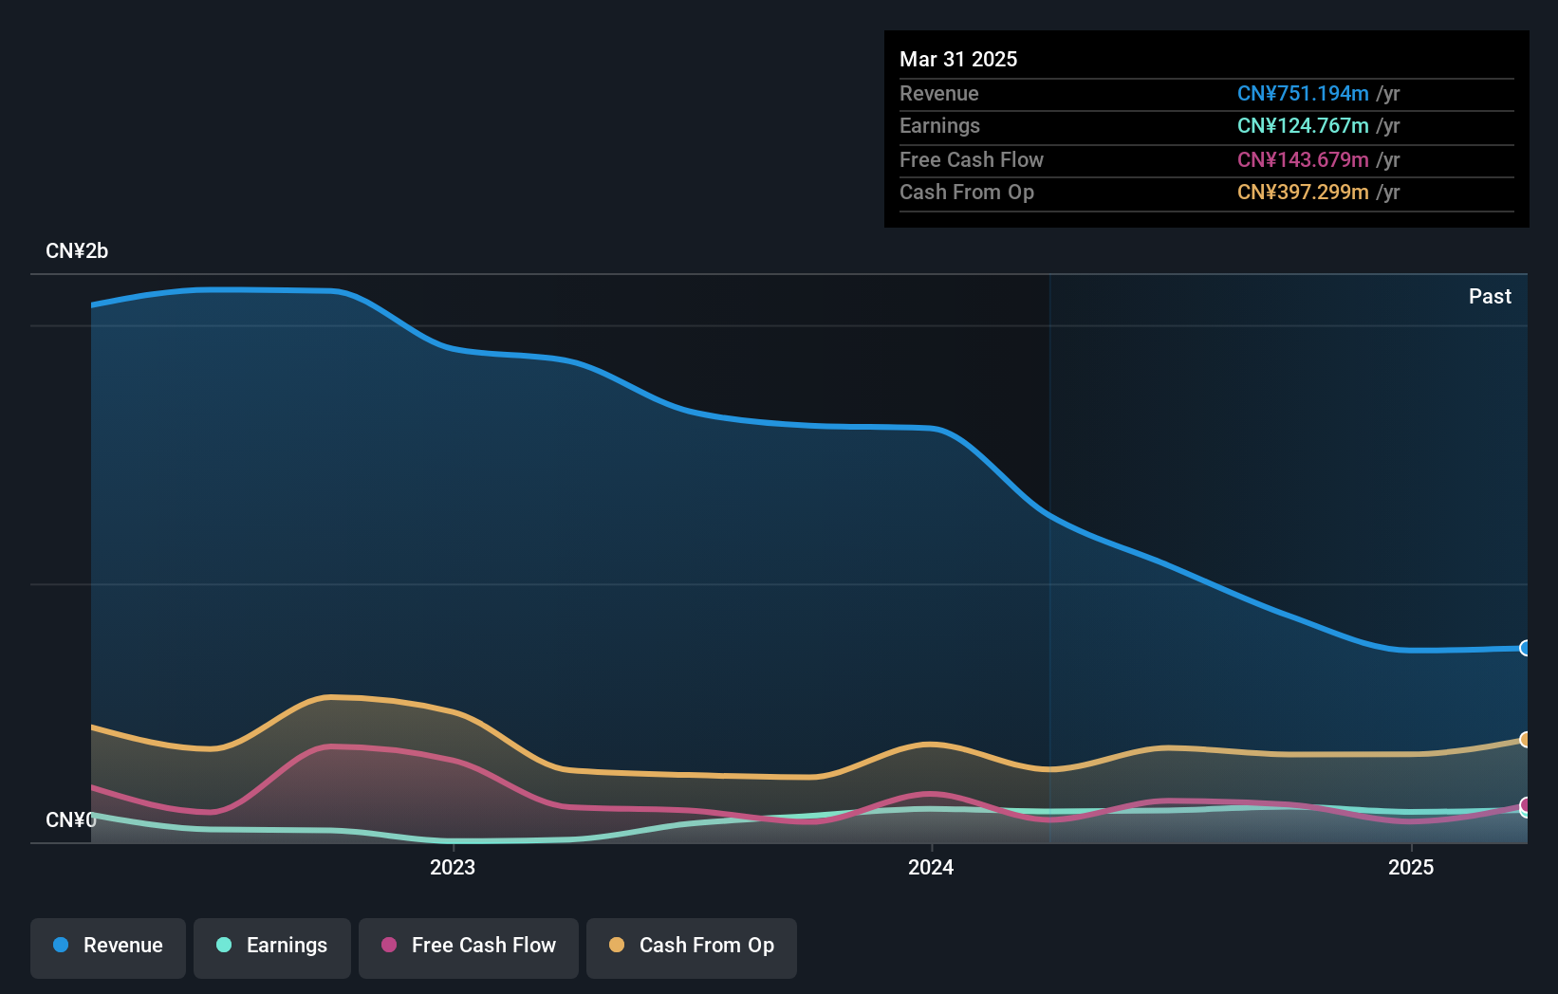Click the Earnings value CN¥124.767m
The width and height of the screenshot is (1558, 994).
pos(1303,125)
